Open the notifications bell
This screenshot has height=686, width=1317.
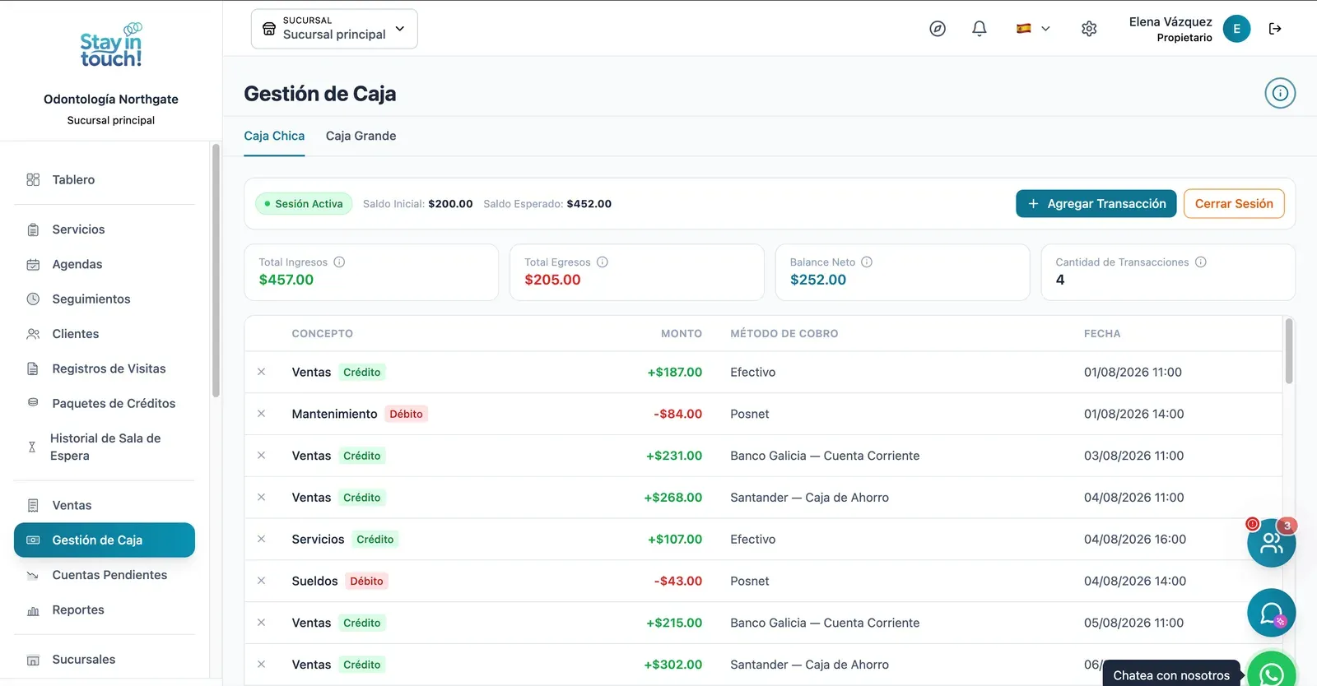pyautogui.click(x=980, y=29)
